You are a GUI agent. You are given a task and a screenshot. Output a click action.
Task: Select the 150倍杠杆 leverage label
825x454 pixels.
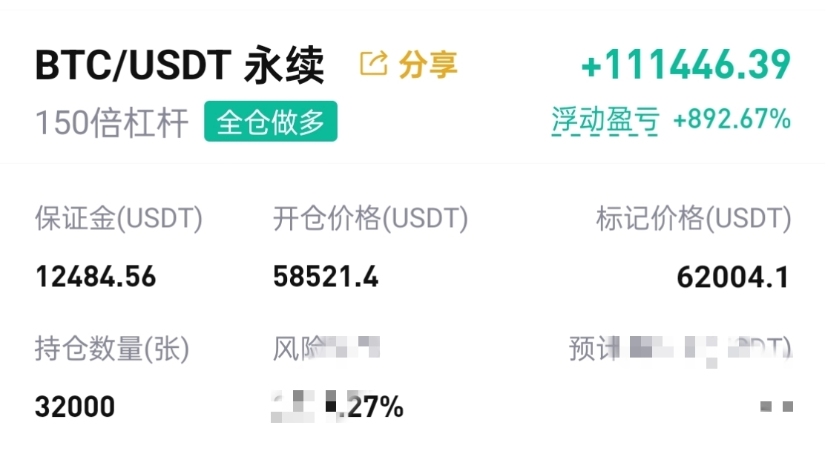coord(112,122)
